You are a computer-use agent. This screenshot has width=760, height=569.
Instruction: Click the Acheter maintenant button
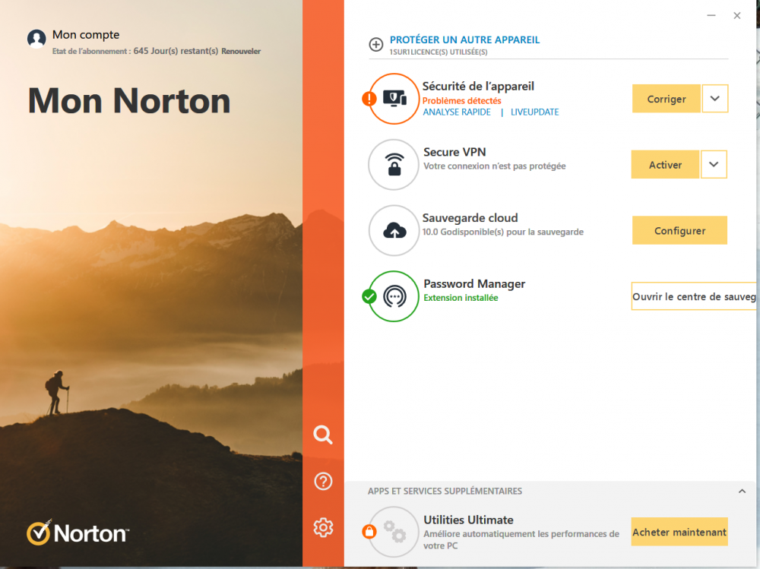pos(679,533)
